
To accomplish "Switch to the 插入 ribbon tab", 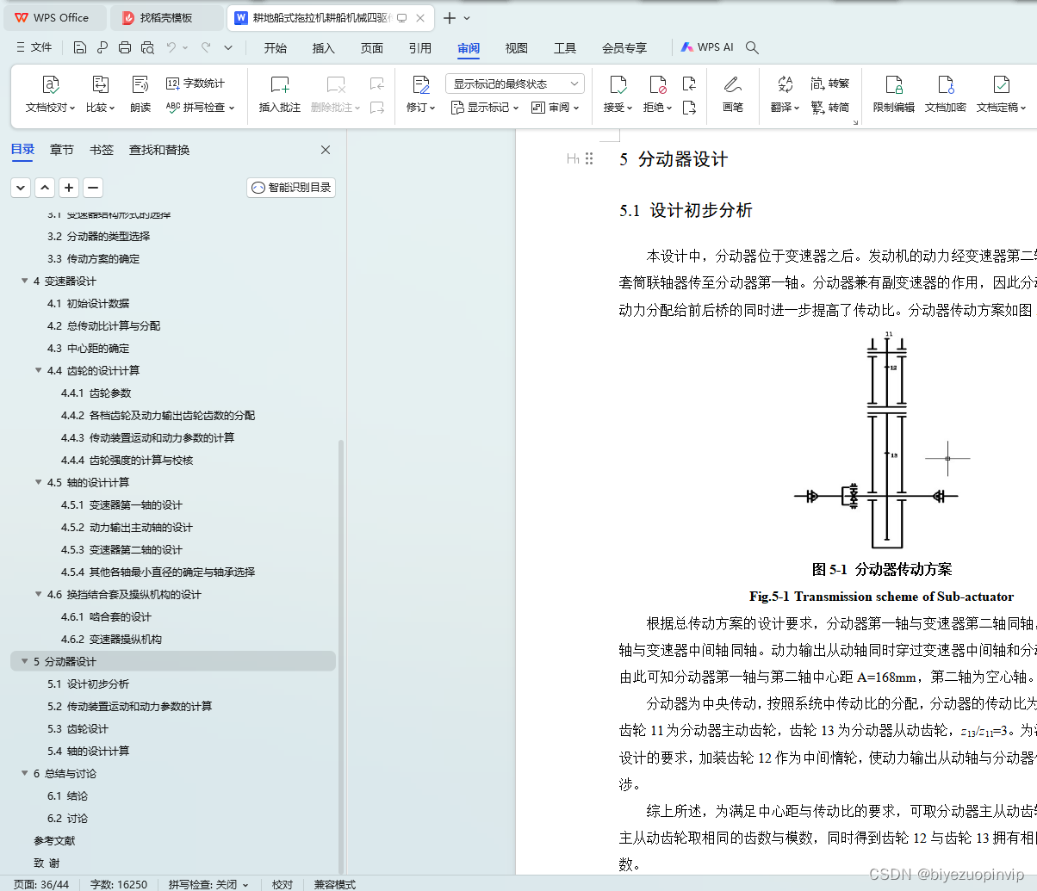I will pos(324,48).
